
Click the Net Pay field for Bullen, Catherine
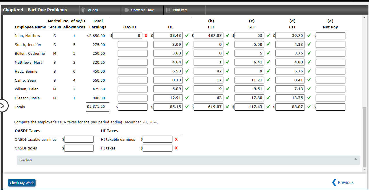pyautogui.click(x=331, y=53)
